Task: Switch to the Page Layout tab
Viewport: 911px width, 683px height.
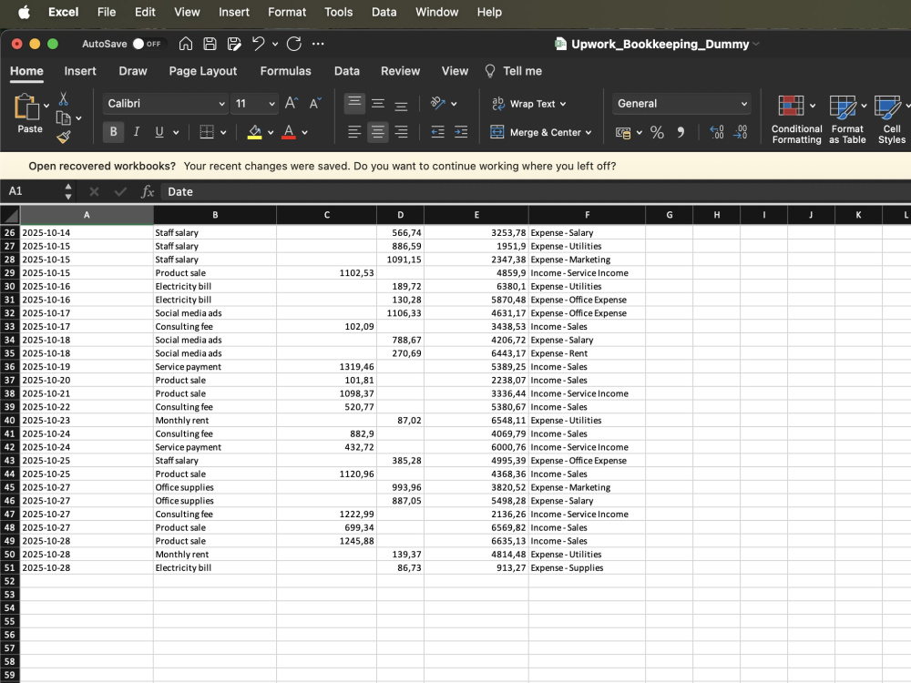Action: pos(203,71)
